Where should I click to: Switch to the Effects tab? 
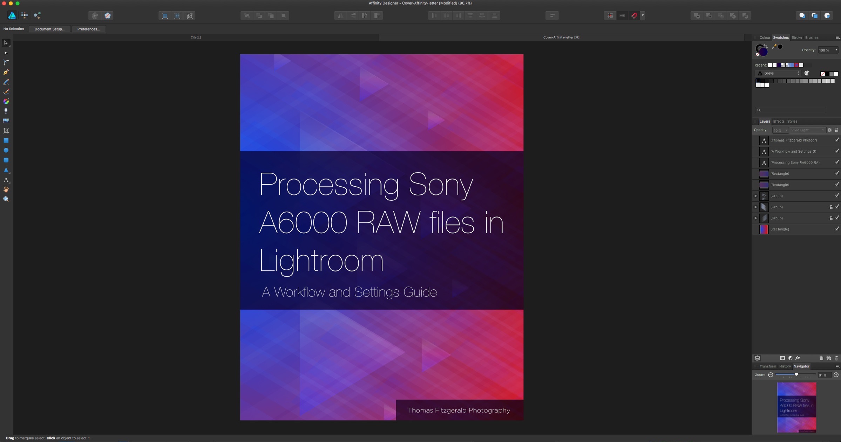click(x=779, y=122)
